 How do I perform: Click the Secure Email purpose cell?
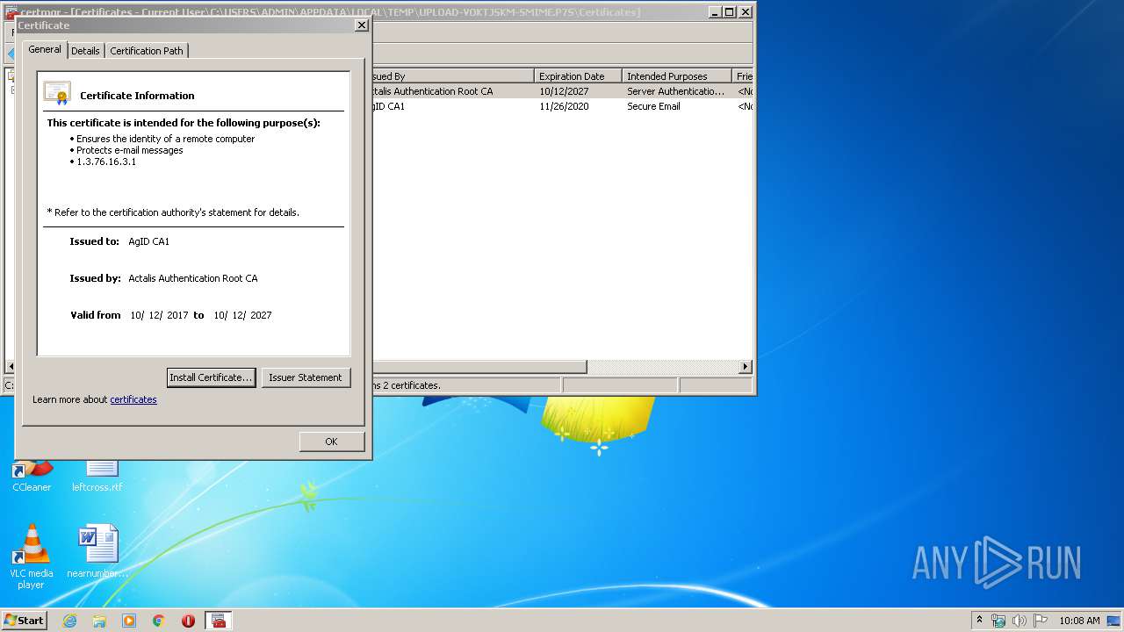(653, 106)
